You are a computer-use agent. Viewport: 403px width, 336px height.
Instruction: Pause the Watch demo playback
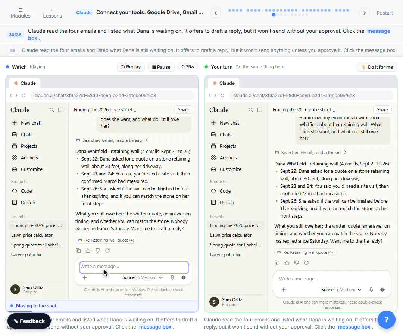[161, 67]
